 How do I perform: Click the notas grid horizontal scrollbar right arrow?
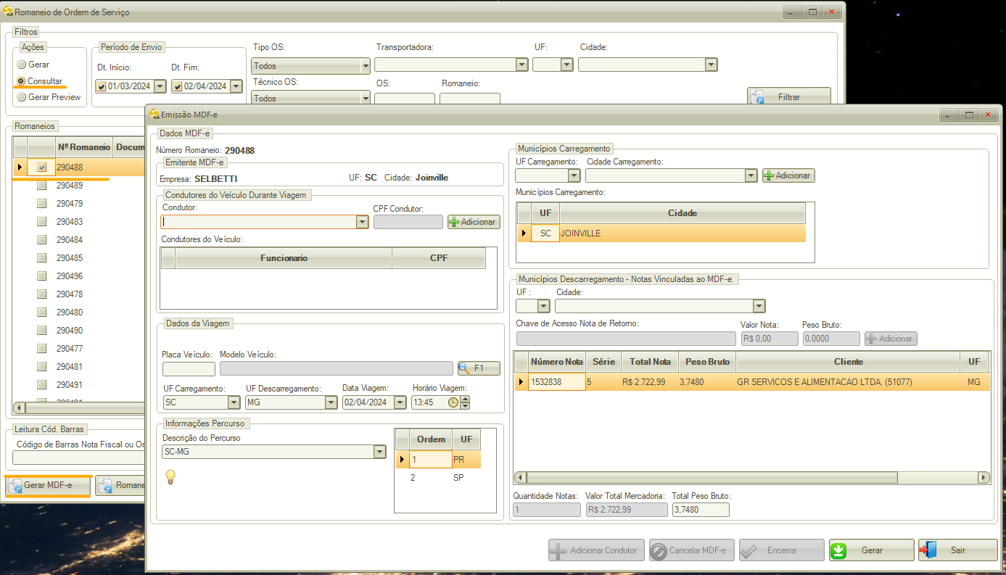[984, 478]
